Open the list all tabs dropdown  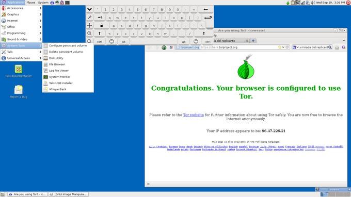pos(344,41)
